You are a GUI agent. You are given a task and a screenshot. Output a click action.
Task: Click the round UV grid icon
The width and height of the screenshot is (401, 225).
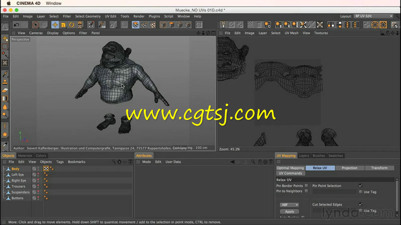(374, 24)
